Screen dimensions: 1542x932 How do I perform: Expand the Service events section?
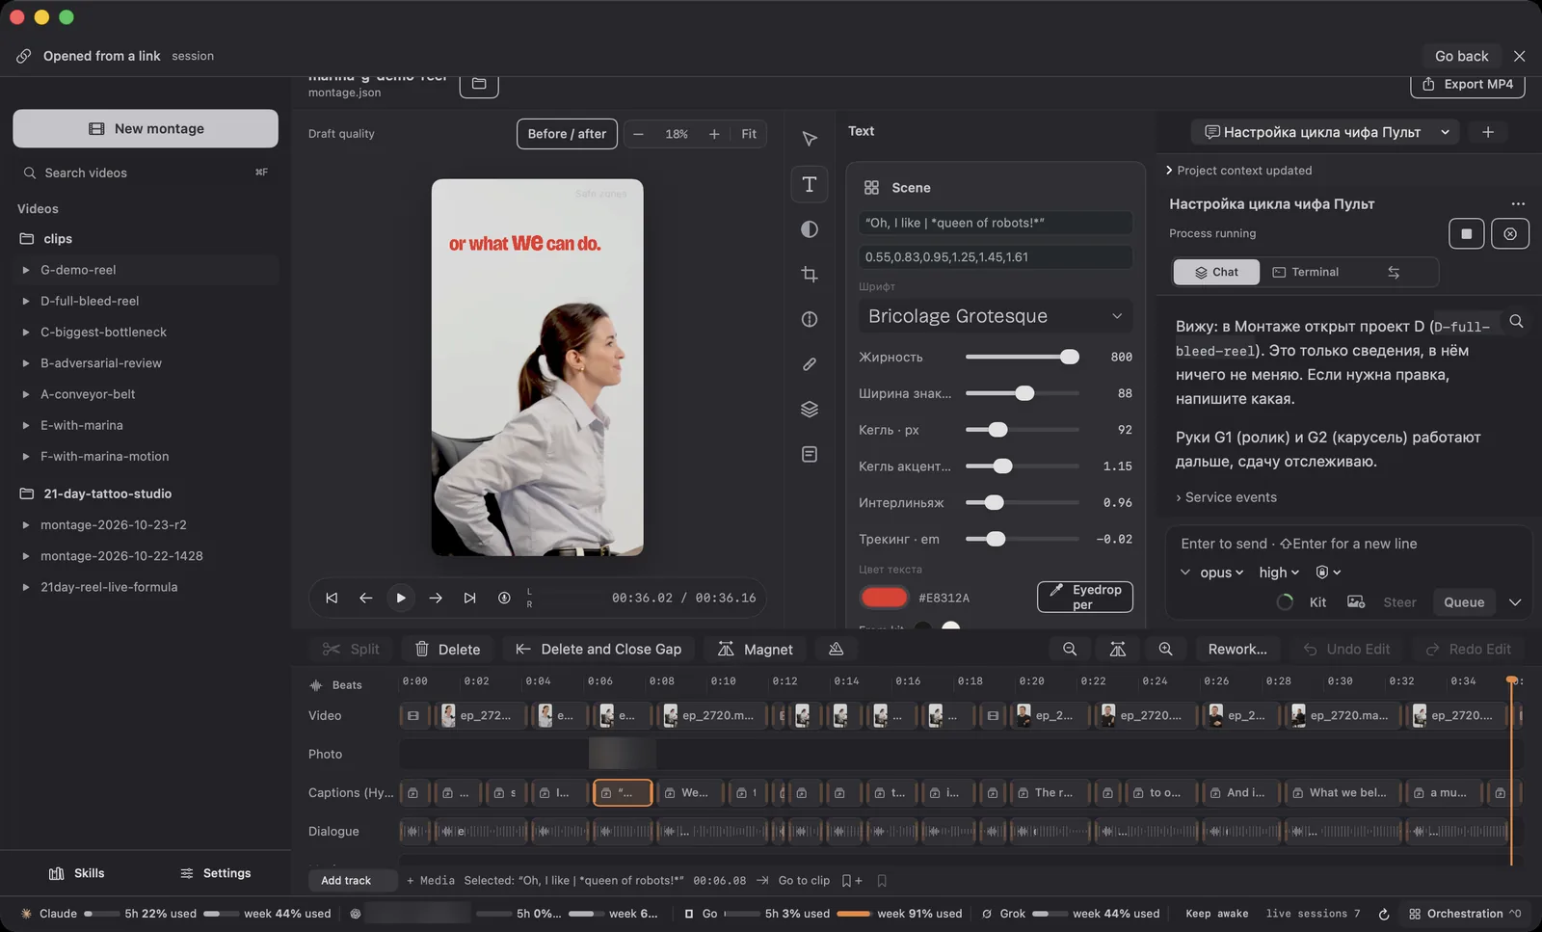coord(1226,497)
